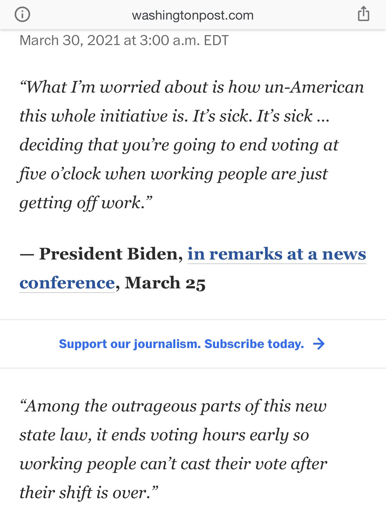
Task: Open the share sheet icon
Action: 363,14
